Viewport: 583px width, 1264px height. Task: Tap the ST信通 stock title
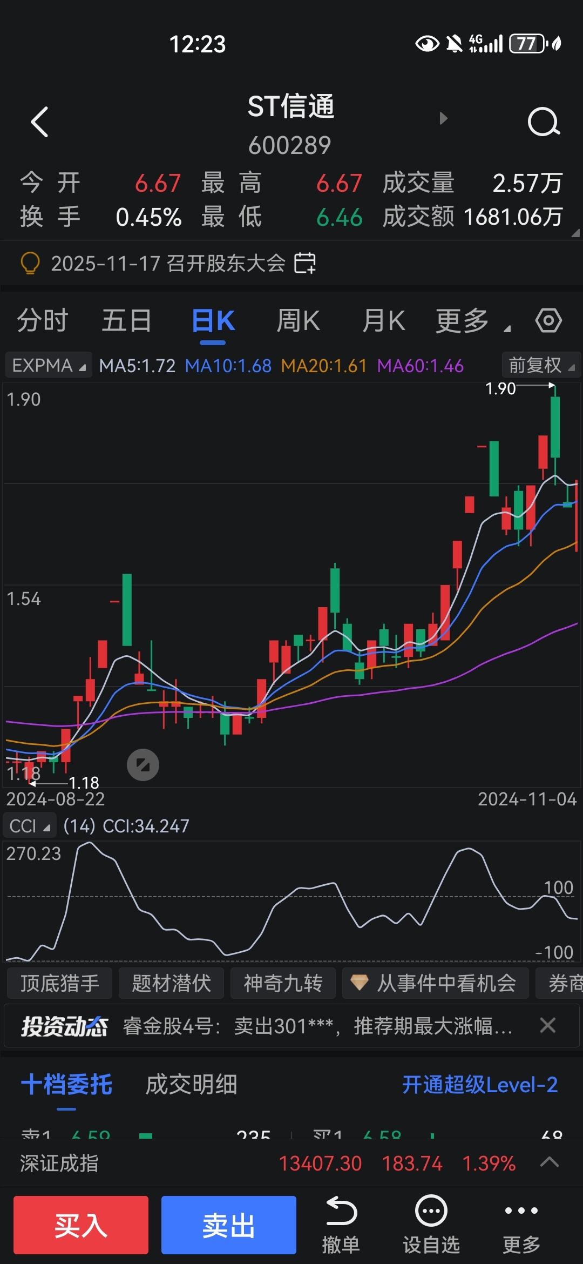click(291, 106)
